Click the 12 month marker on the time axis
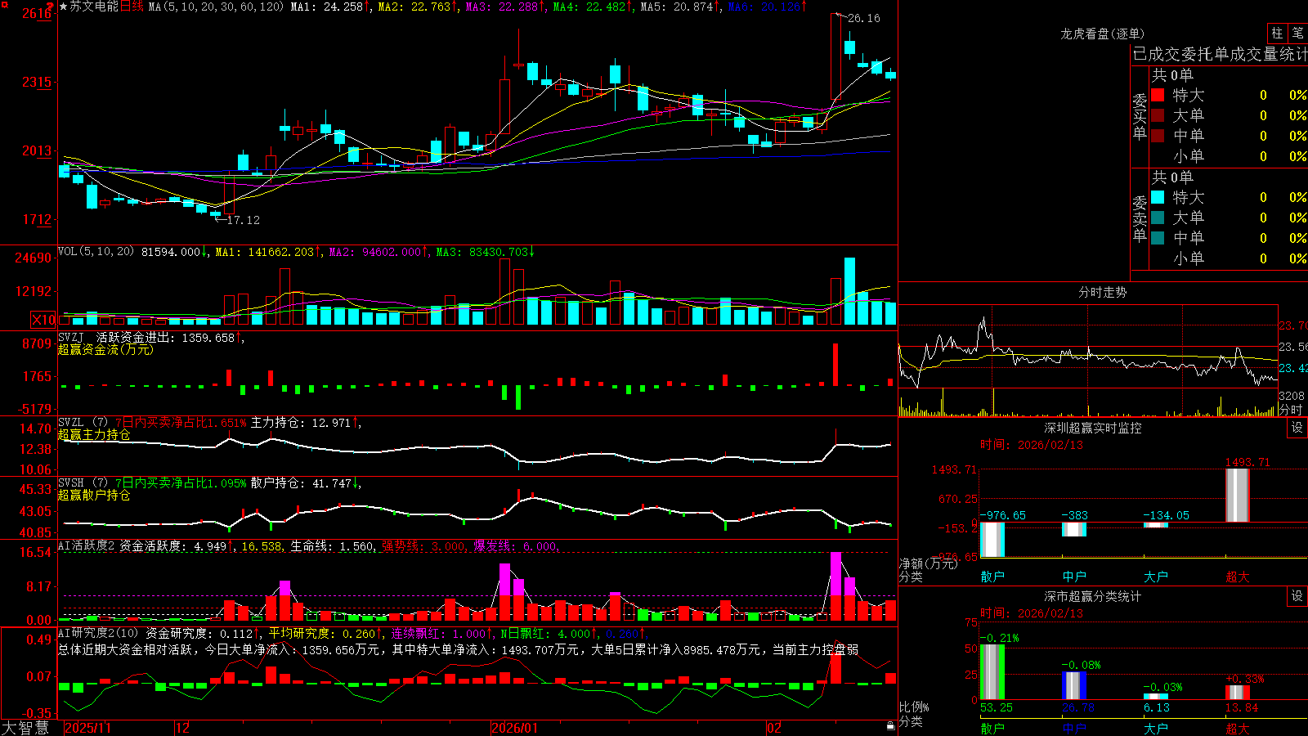Image resolution: width=1308 pixels, height=736 pixels. (x=183, y=728)
